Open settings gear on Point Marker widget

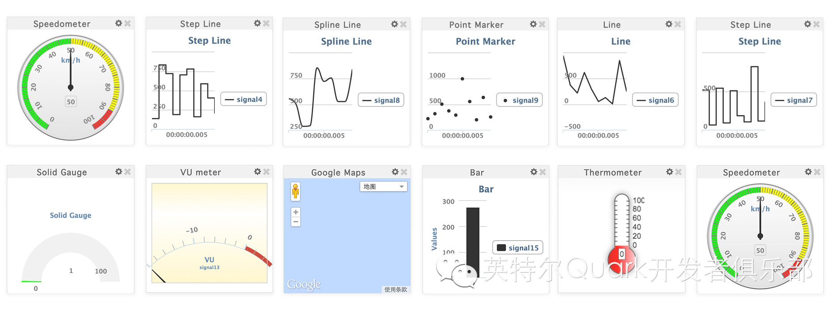click(x=533, y=24)
